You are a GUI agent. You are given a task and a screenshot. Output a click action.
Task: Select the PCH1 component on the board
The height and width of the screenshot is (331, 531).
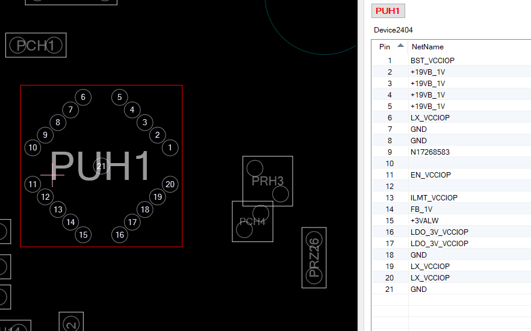point(36,45)
